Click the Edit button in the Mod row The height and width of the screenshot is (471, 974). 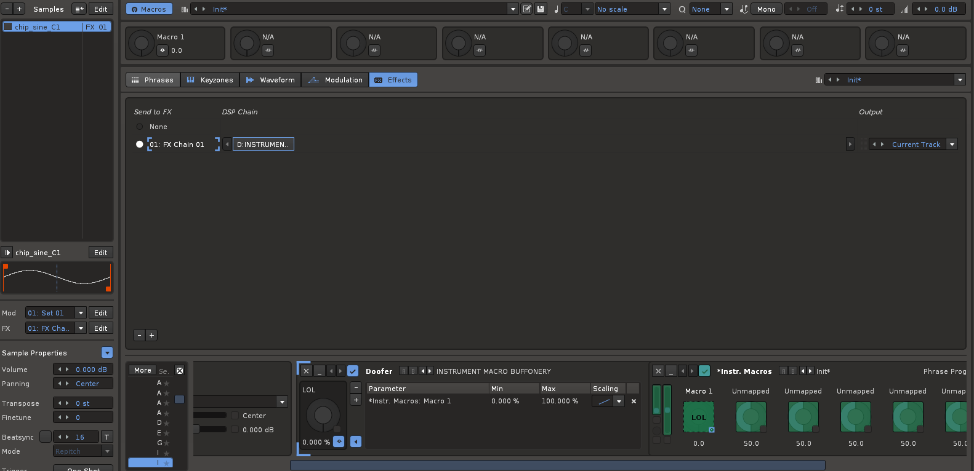tap(101, 313)
